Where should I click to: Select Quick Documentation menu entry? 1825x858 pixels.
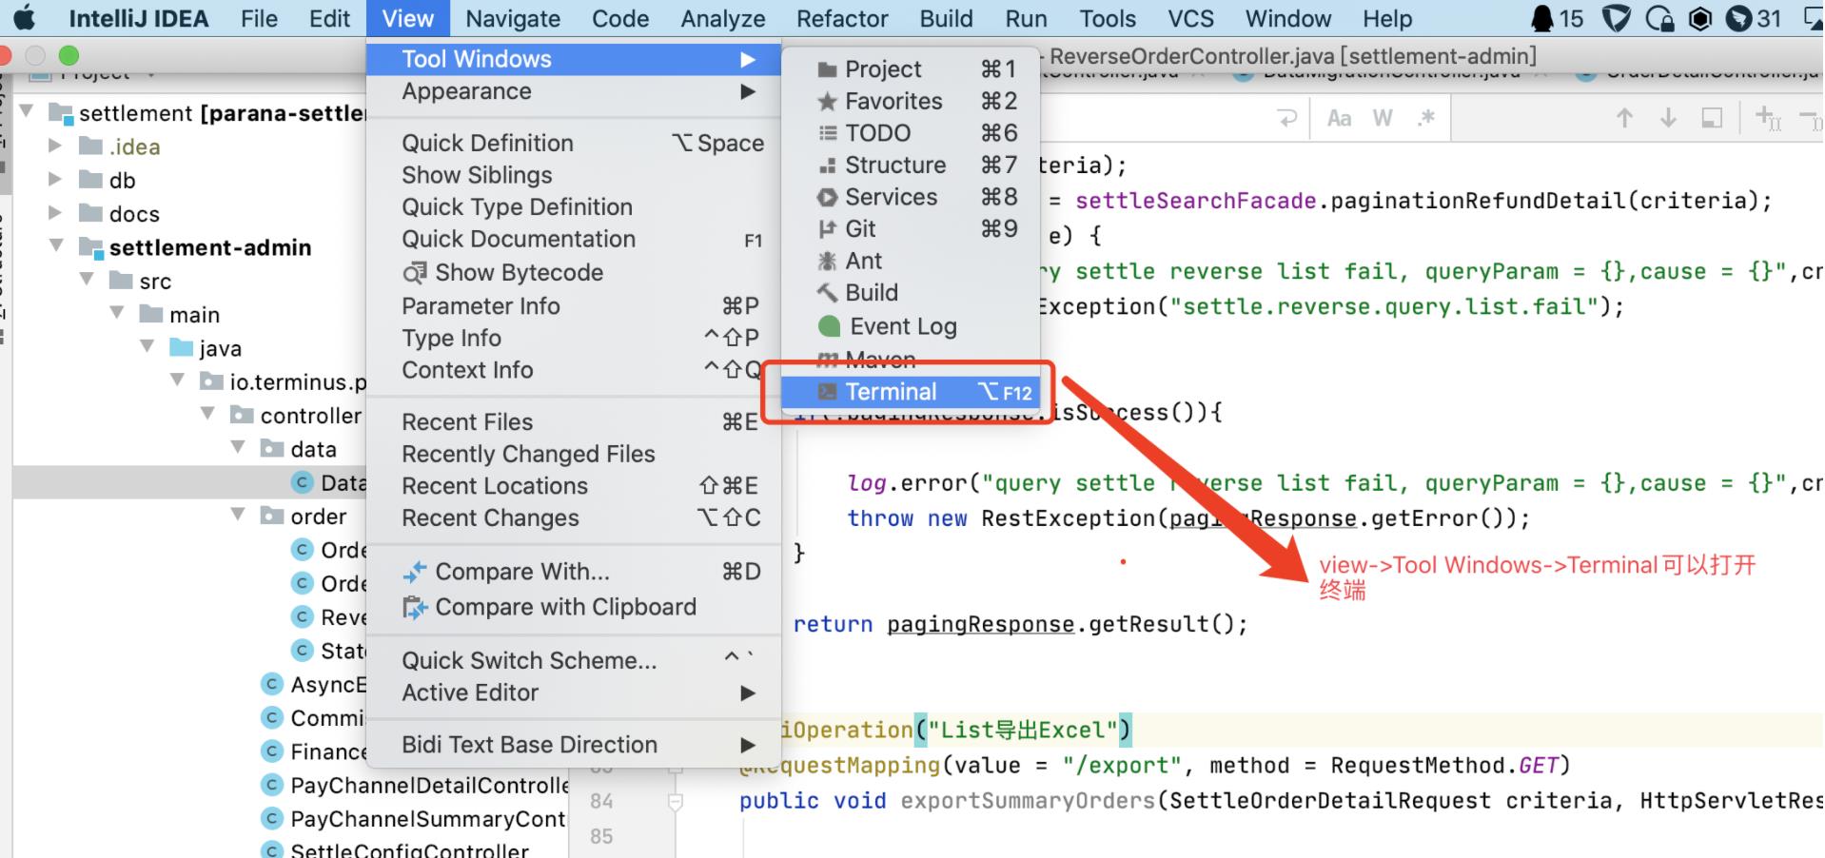[x=574, y=239]
